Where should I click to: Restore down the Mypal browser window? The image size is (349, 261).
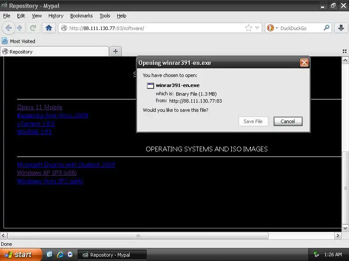point(333,6)
